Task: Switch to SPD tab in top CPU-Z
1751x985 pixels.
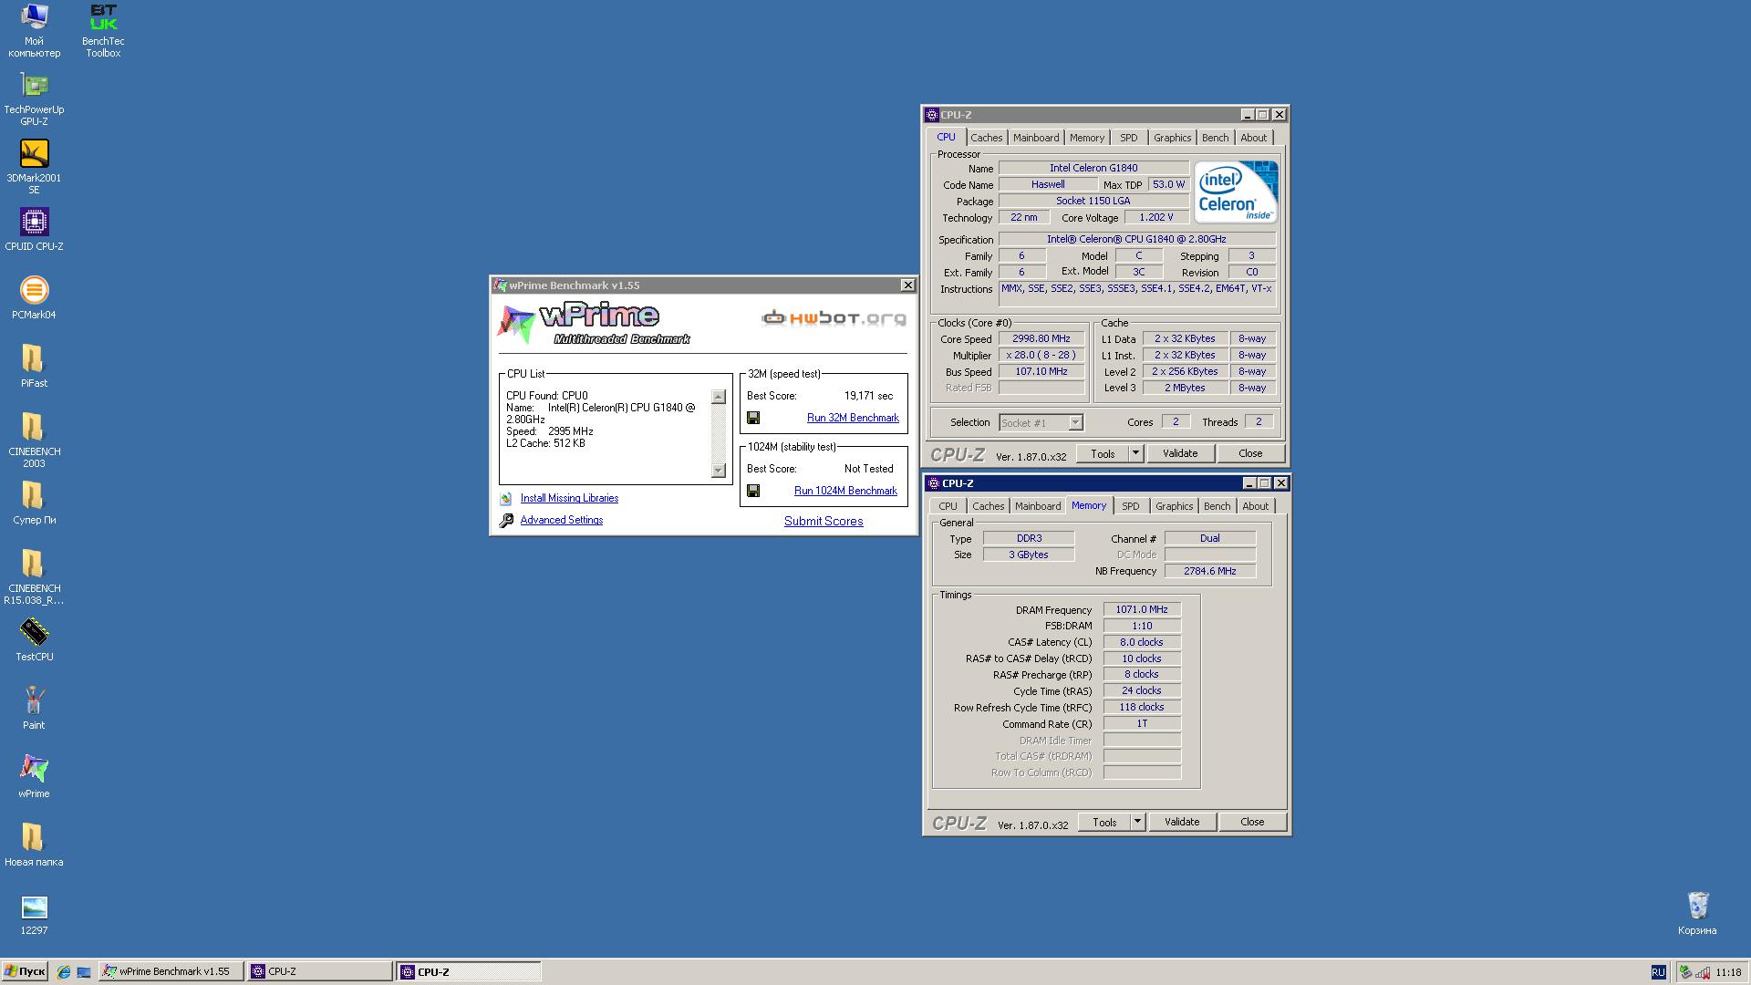Action: tap(1129, 138)
